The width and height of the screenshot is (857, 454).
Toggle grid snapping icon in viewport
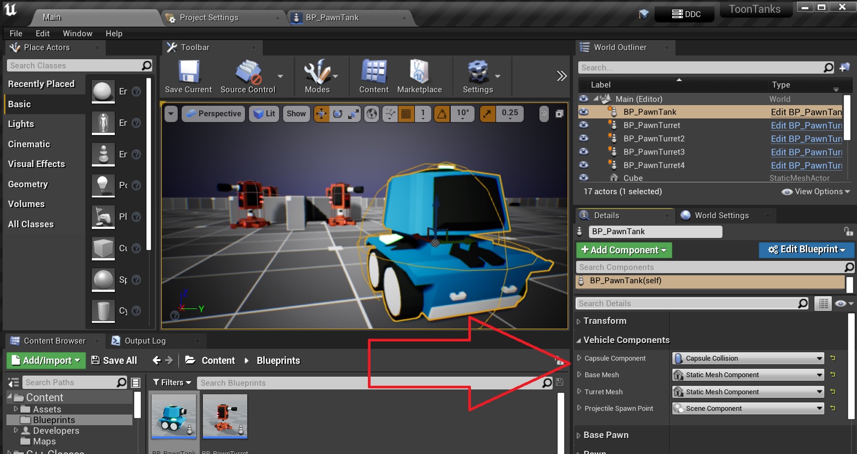[x=406, y=114]
